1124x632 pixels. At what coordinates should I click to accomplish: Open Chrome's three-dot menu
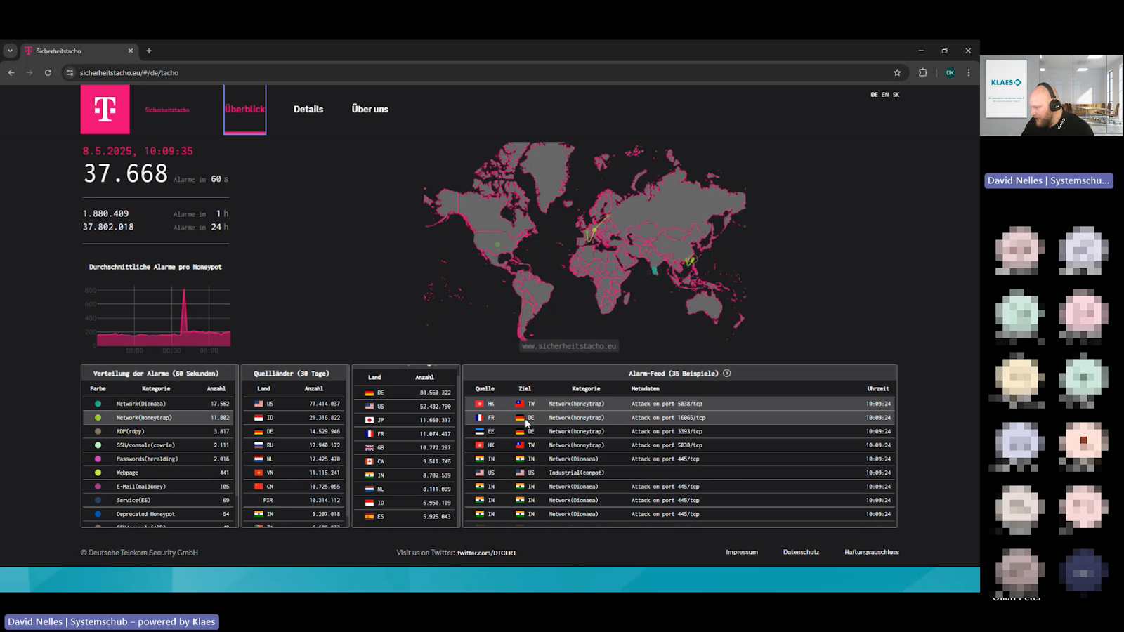969,72
